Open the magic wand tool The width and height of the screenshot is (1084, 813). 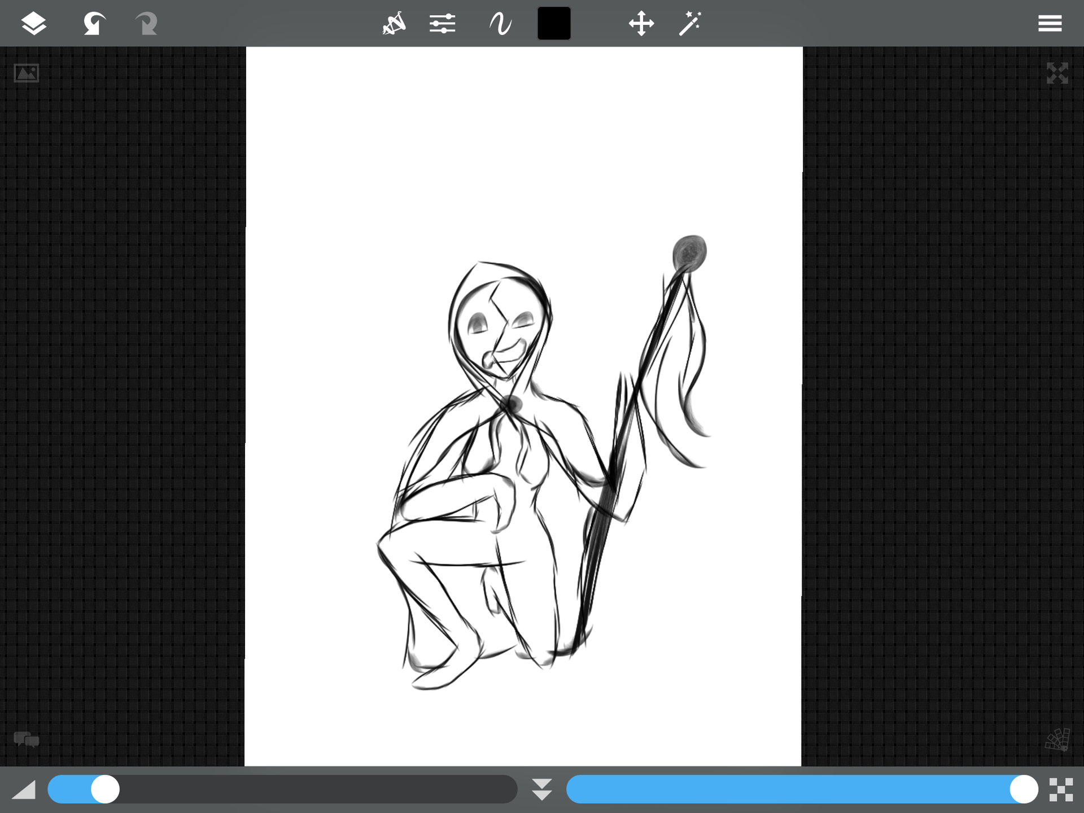click(690, 24)
